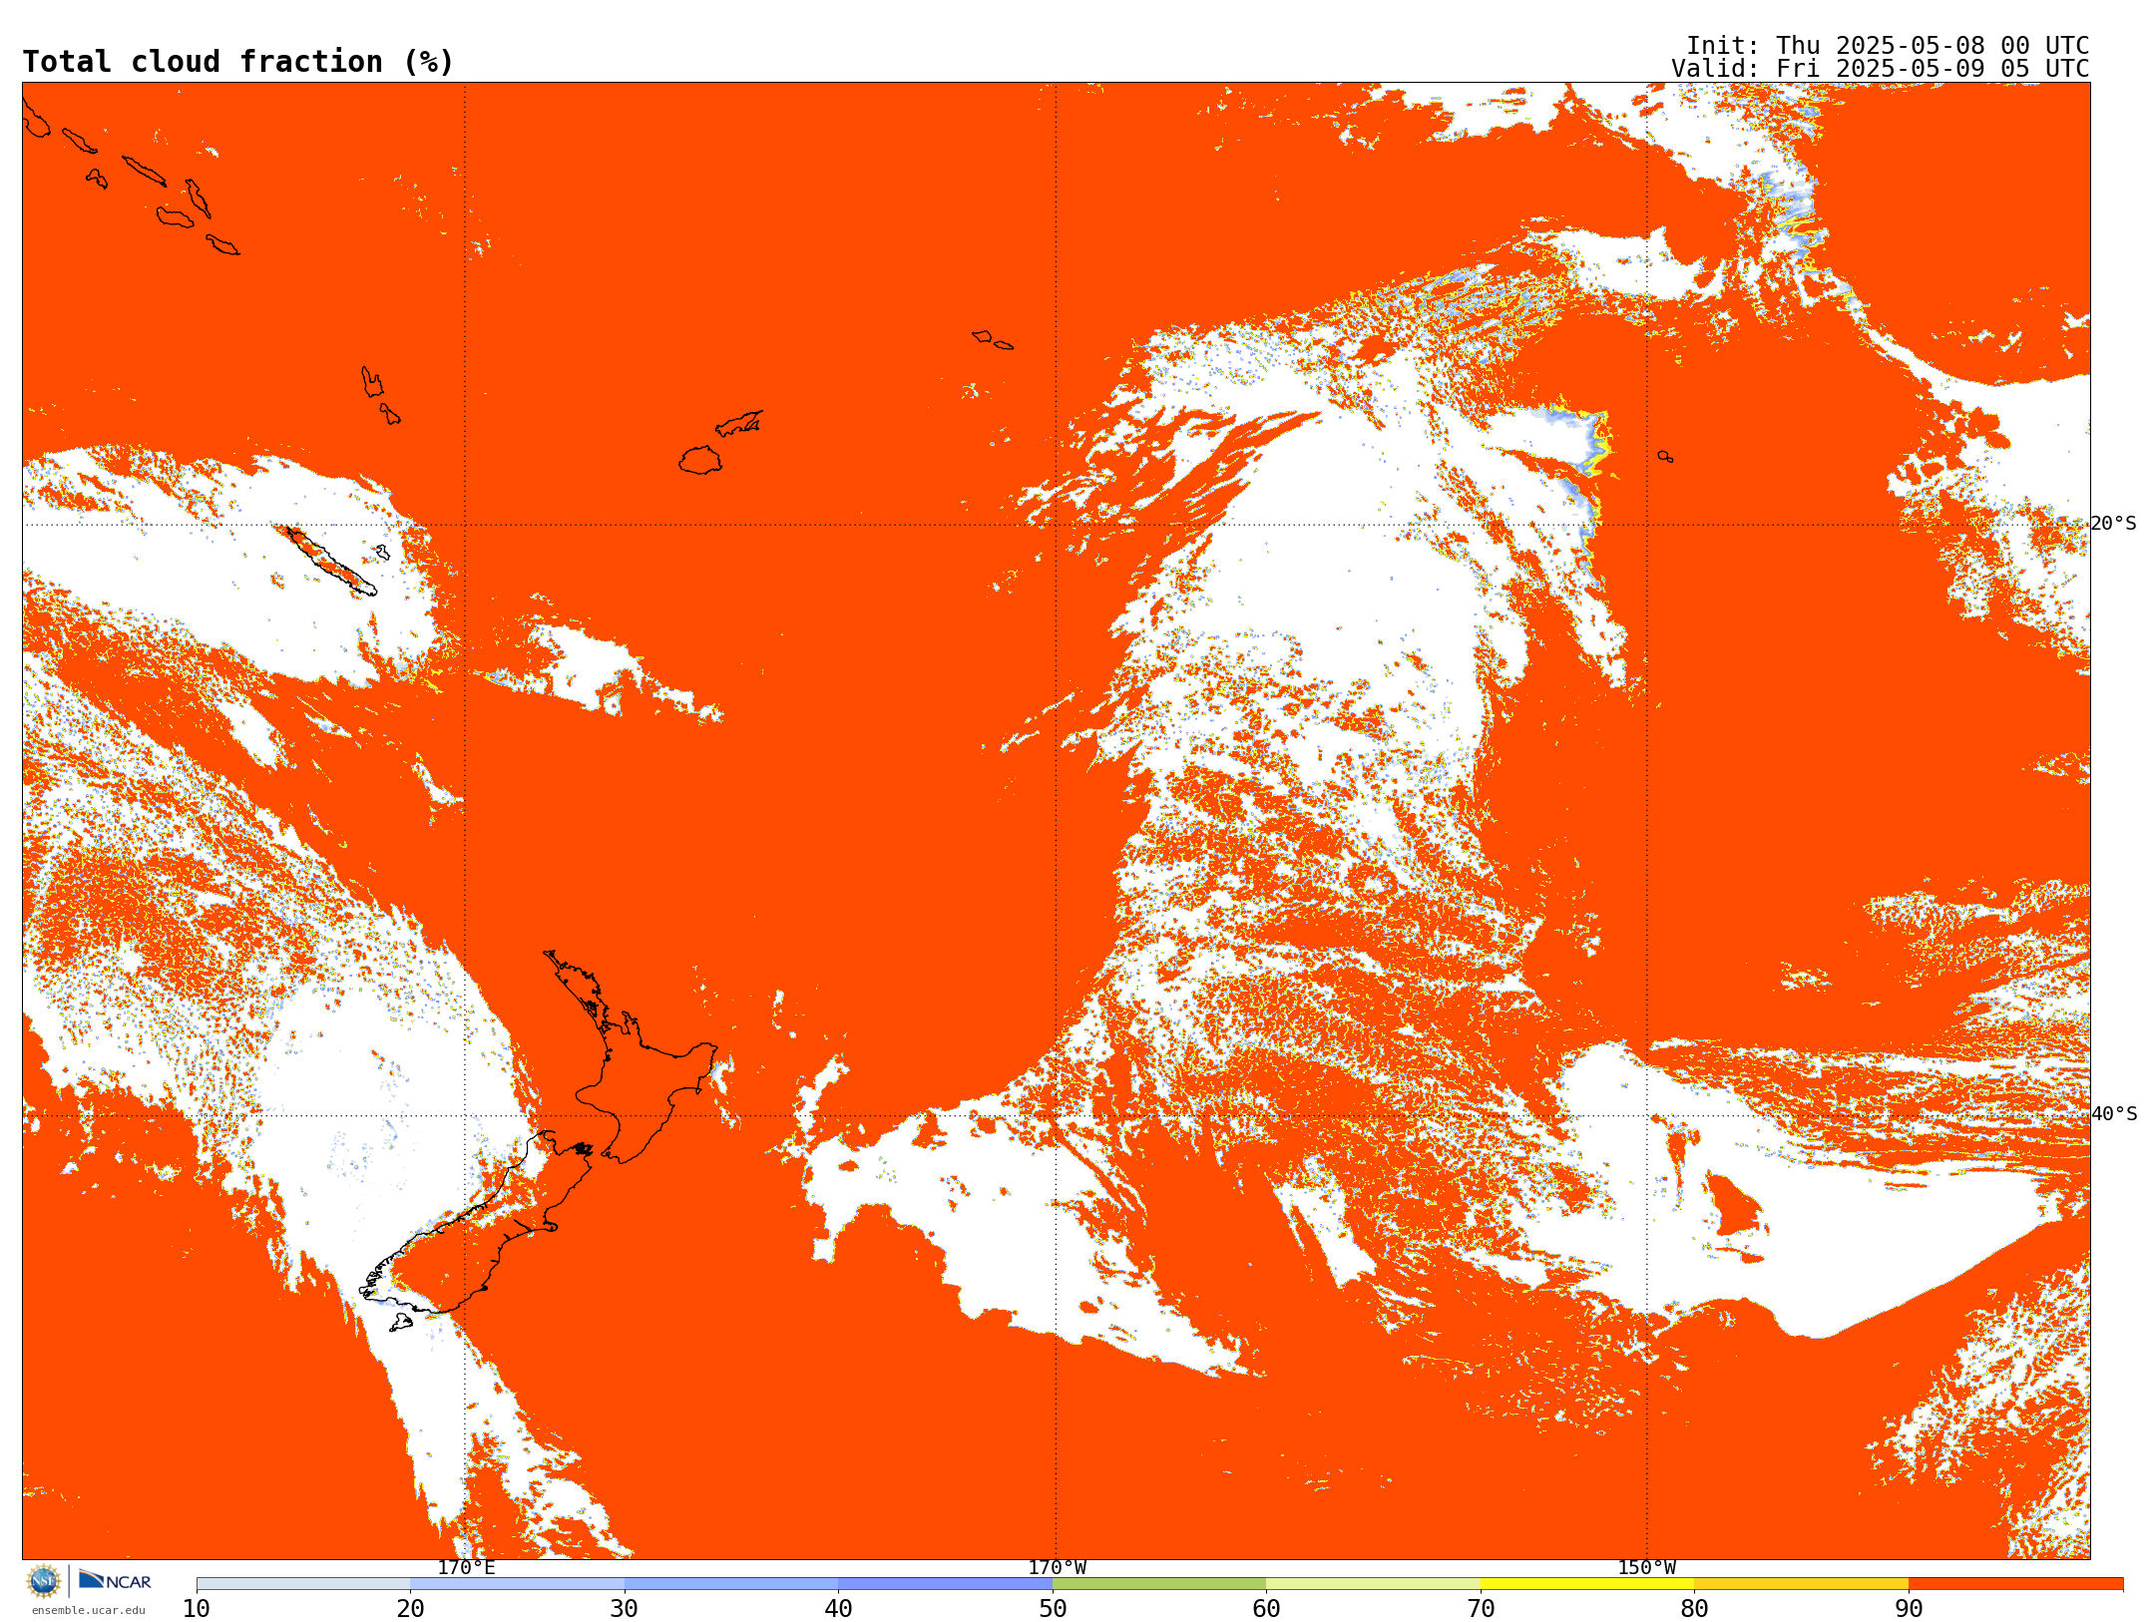Pick the 40-50 periwinkle colorbar segment
This screenshot has width=2155, height=1622.
[x=945, y=1583]
